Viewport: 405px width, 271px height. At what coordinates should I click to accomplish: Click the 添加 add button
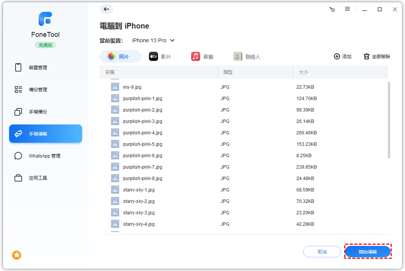(343, 57)
